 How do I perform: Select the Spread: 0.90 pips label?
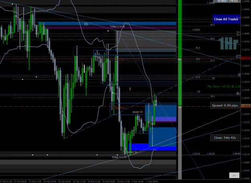(225, 105)
